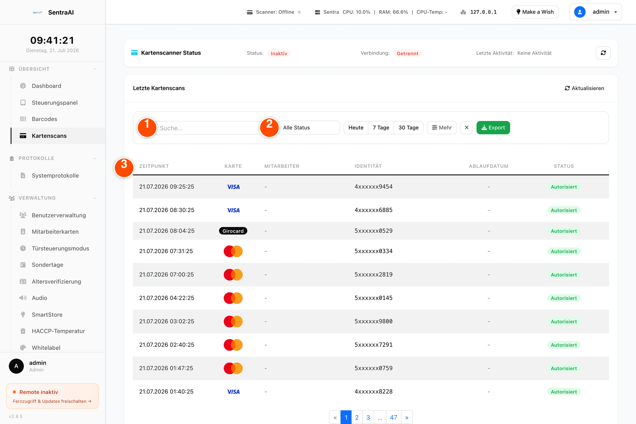Click the Benutzerverwaltung users icon
This screenshot has width=636, height=424.
point(23,215)
